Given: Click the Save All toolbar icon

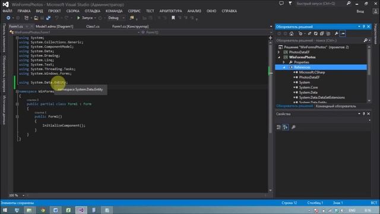Looking at the screenshot, I should click(x=48, y=18).
